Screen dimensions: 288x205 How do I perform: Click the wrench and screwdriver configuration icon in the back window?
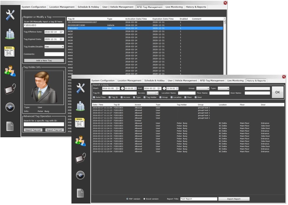[x=10, y=14]
